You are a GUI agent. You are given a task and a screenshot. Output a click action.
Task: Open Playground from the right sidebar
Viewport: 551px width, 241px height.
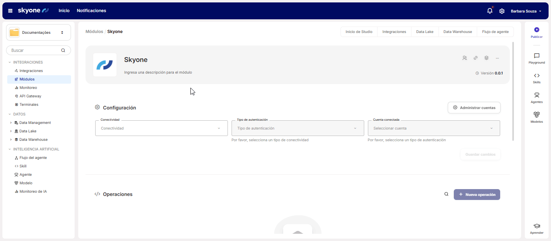[536, 58]
